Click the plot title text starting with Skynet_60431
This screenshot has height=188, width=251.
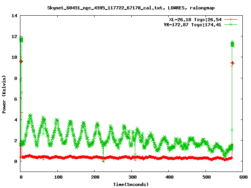131,8
